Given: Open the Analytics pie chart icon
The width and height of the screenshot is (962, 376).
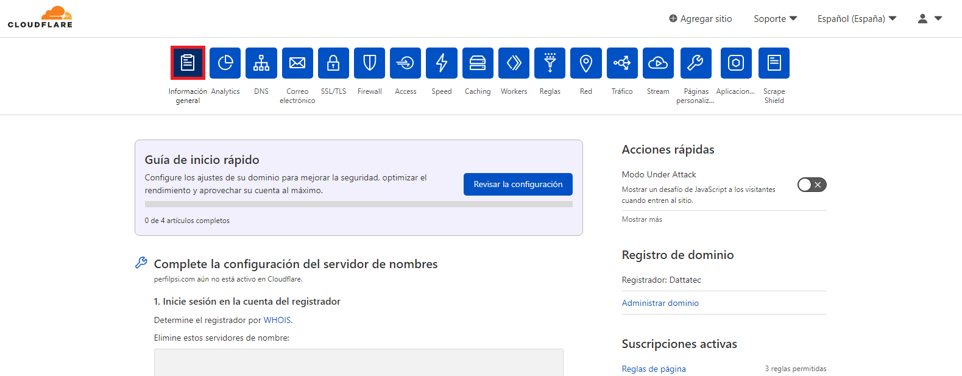Looking at the screenshot, I should [x=225, y=63].
